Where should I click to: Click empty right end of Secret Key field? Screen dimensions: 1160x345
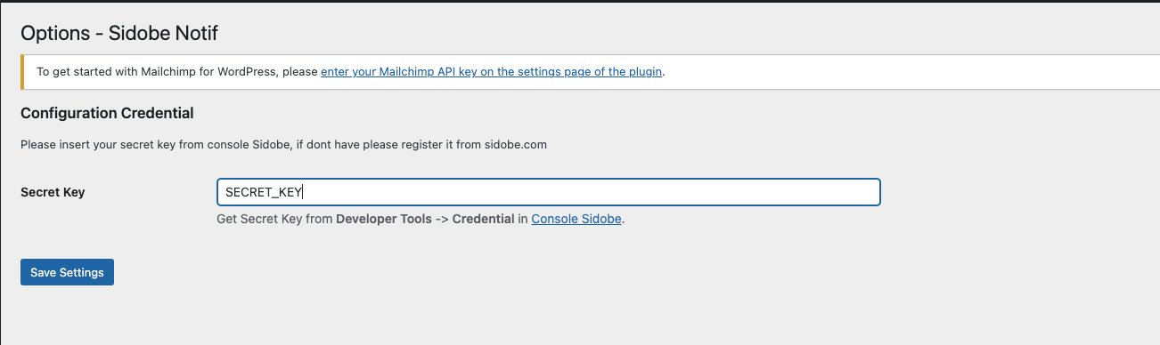[802, 192]
